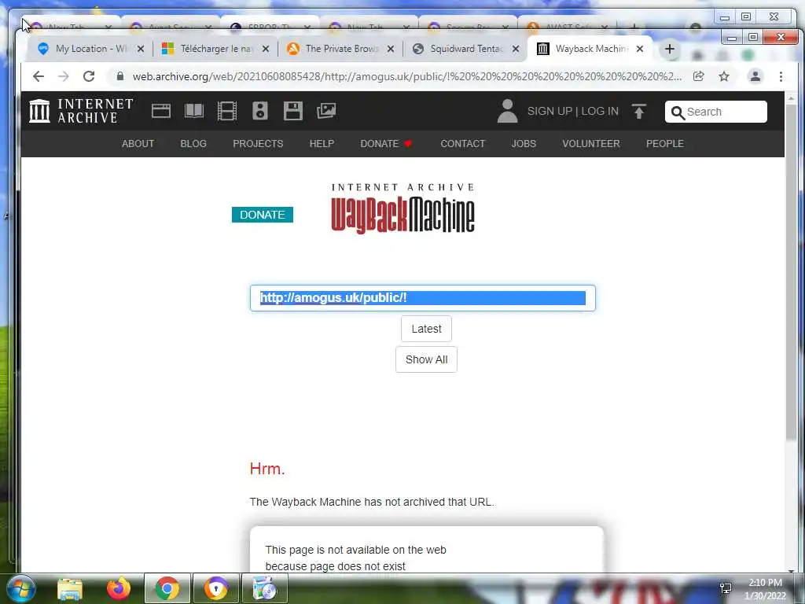Click the user avatar icon
The height and width of the screenshot is (604, 805).
click(x=507, y=111)
